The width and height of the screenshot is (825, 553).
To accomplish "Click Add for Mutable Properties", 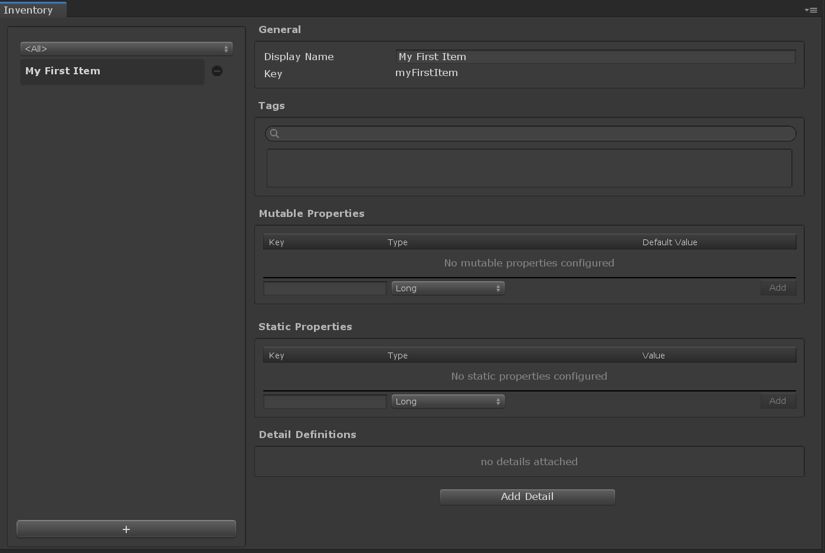I will [778, 288].
